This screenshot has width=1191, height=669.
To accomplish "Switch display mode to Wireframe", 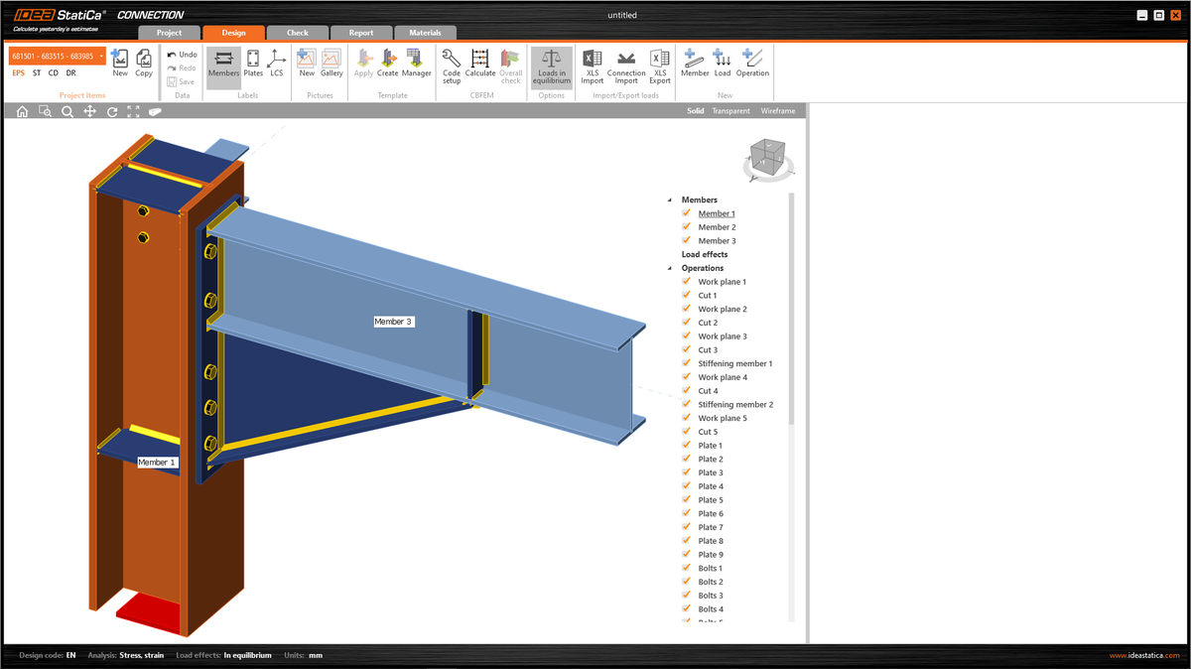I will click(x=778, y=110).
